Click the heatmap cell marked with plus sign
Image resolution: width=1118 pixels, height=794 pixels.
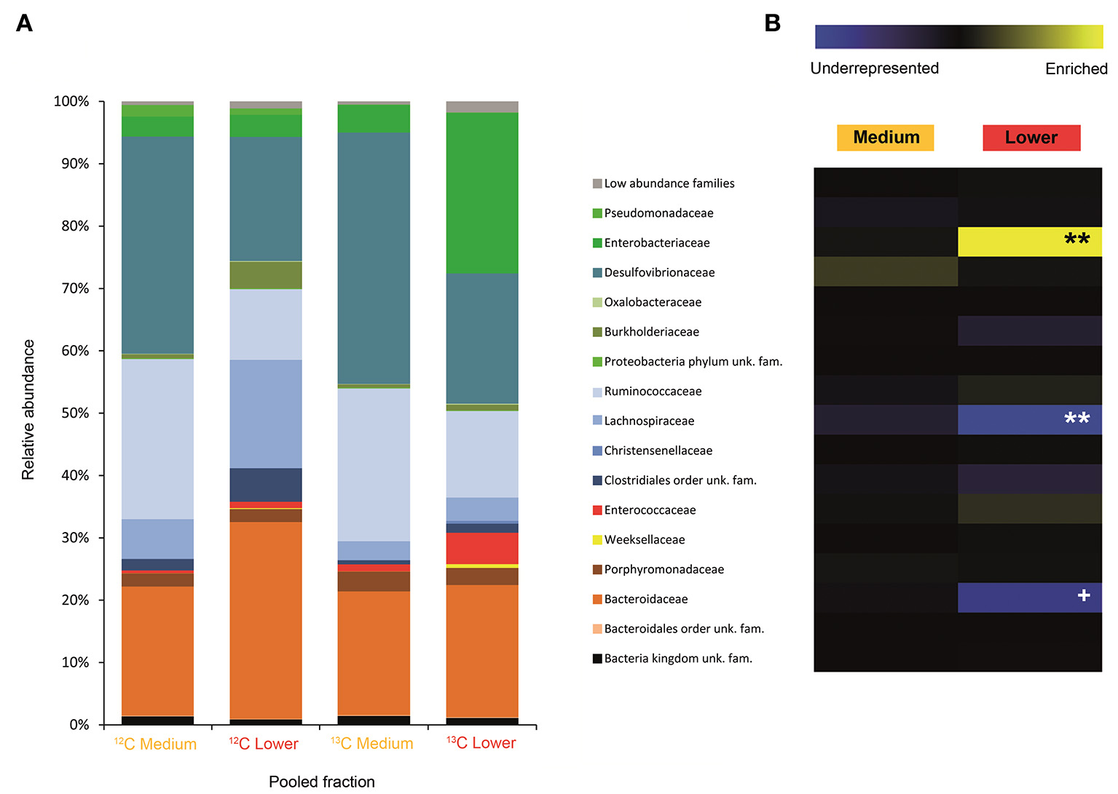click(1029, 598)
